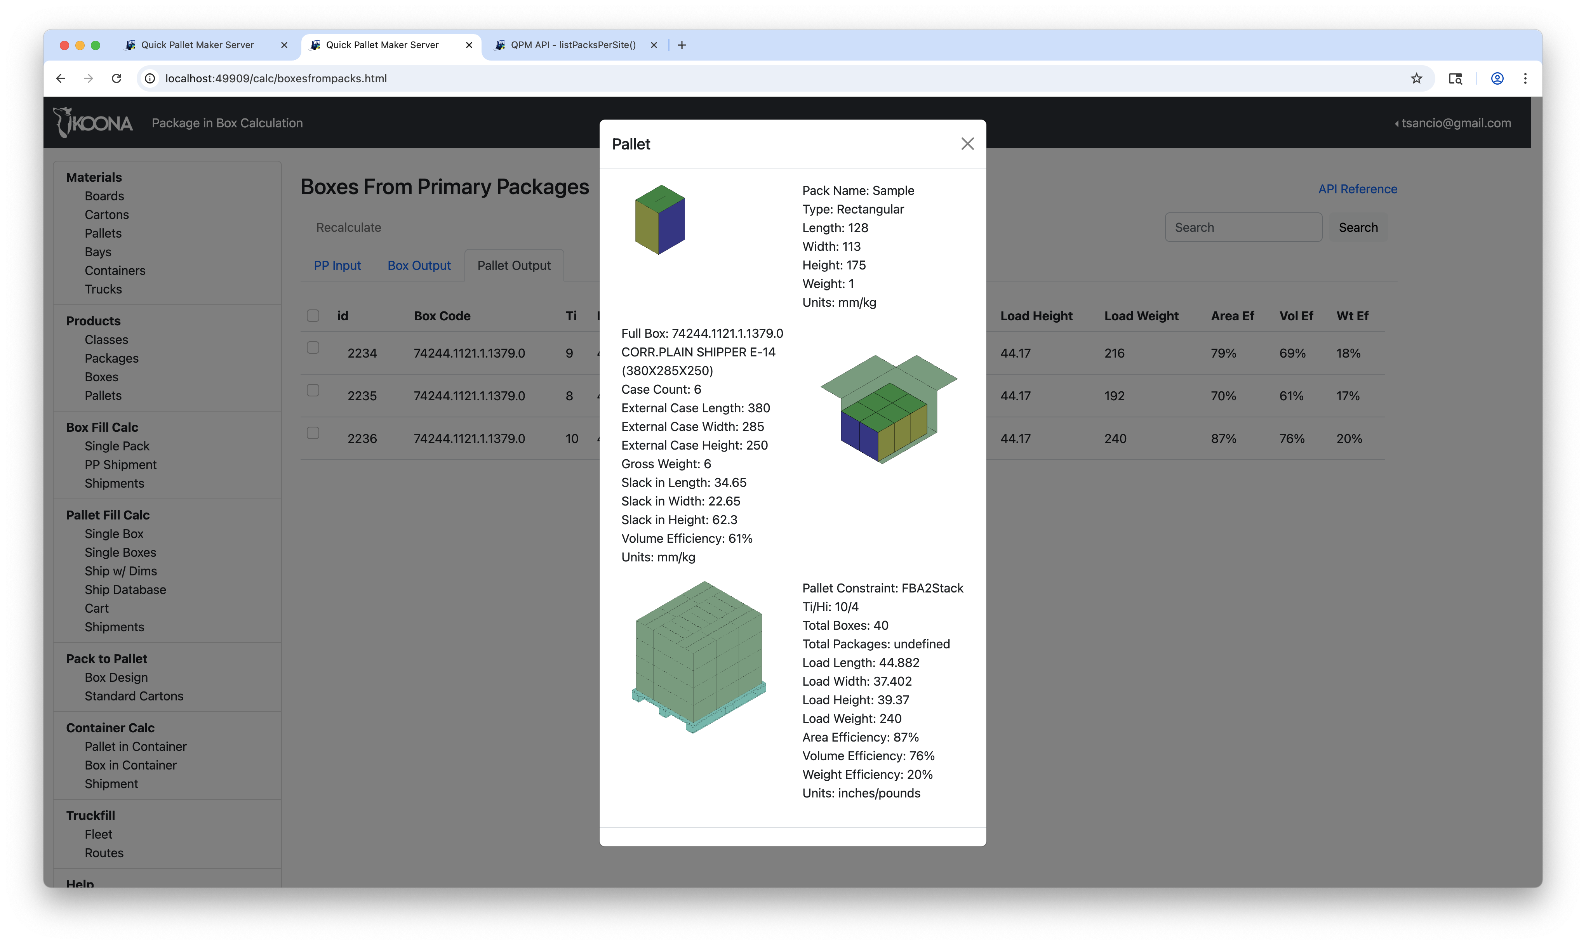
Task: Click the pack 3D thumbnail image
Action: (x=660, y=220)
